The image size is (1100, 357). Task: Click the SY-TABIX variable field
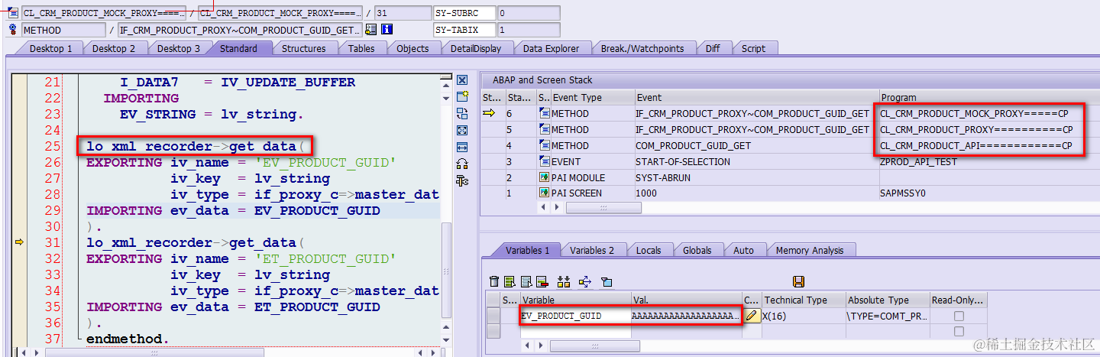(464, 30)
